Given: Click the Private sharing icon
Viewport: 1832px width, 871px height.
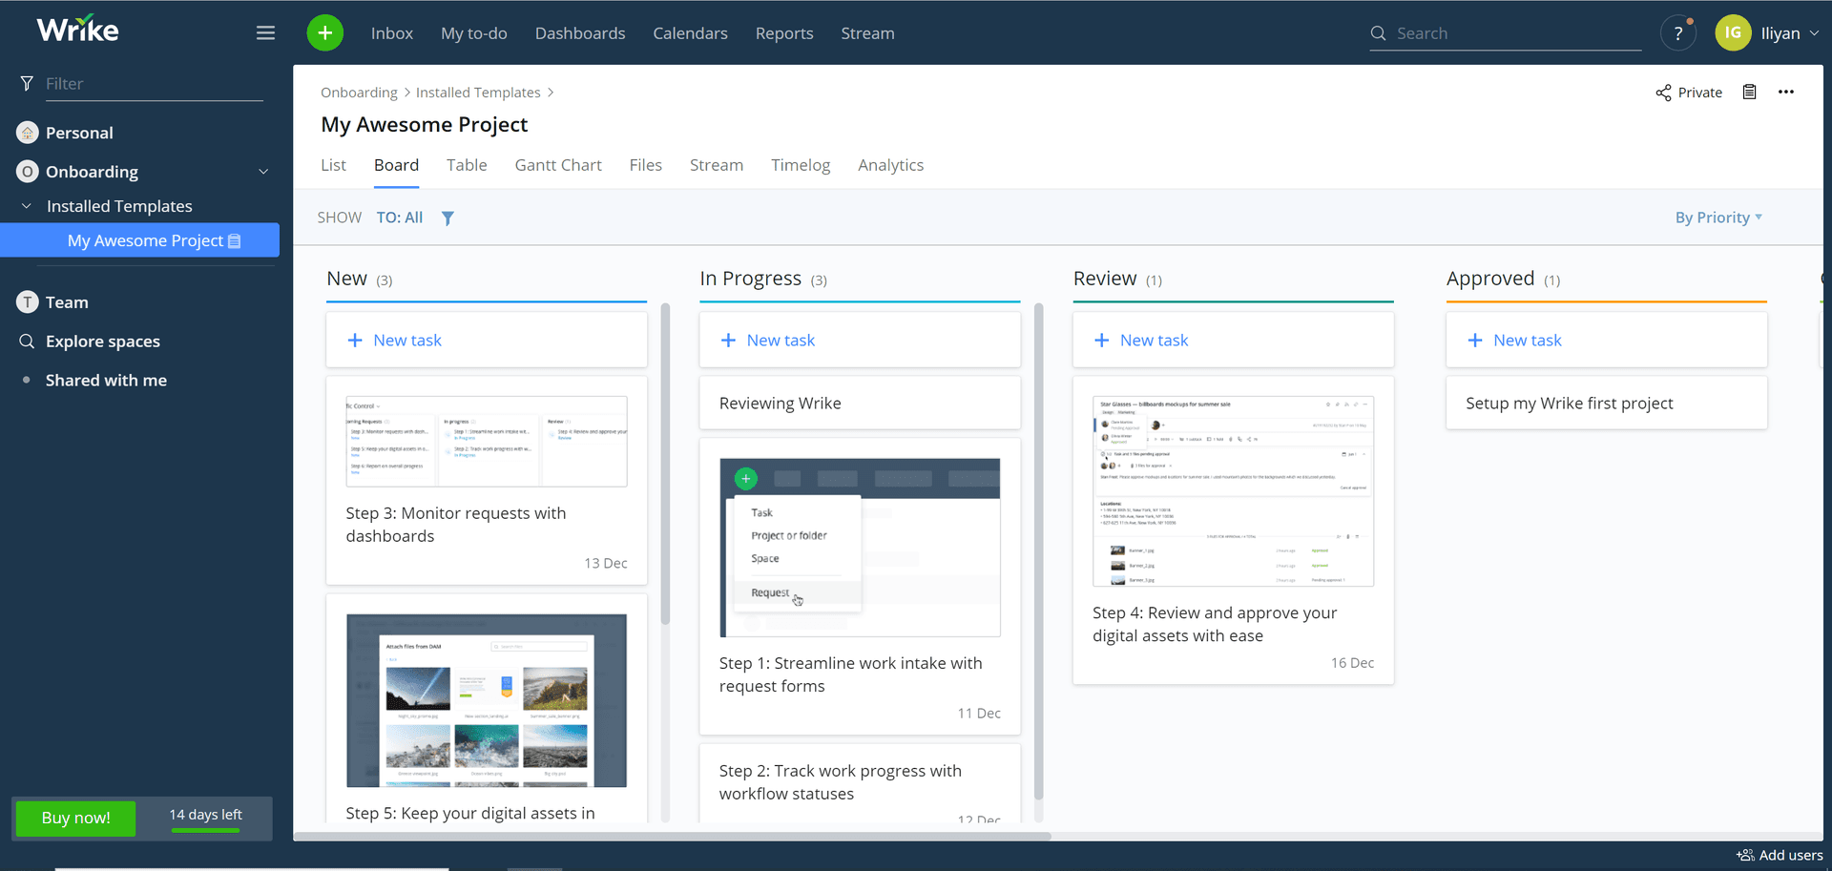Looking at the screenshot, I should [x=1662, y=92].
